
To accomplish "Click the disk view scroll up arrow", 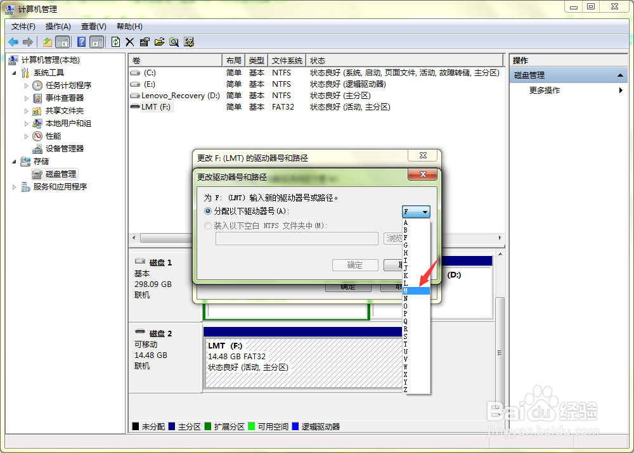I will pyautogui.click(x=500, y=254).
